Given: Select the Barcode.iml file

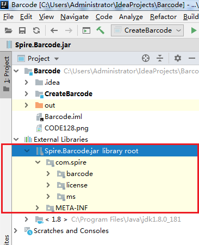Looking at the screenshot, I should click(105, 117).
